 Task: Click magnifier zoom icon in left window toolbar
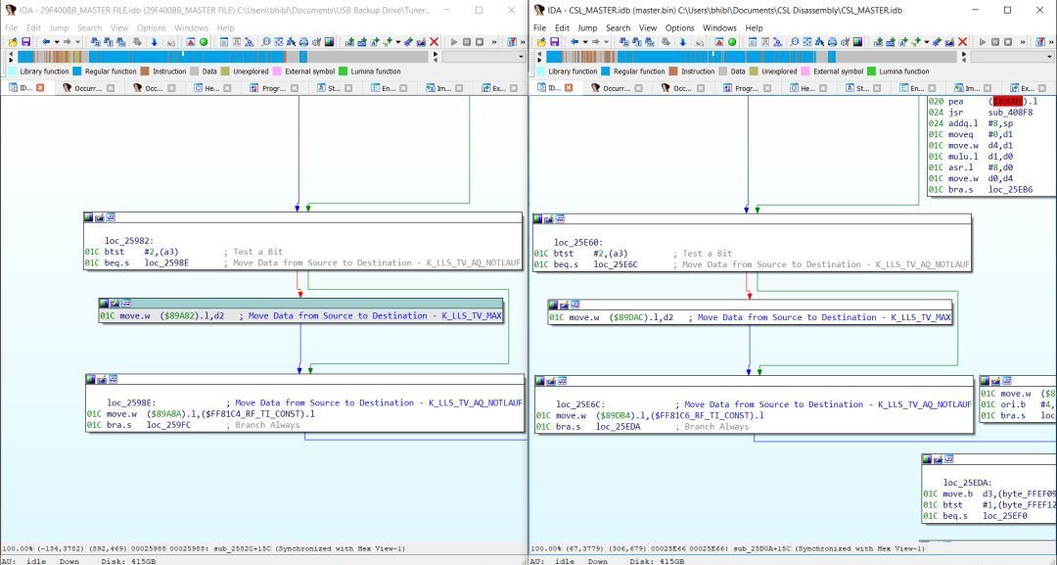pos(265,42)
